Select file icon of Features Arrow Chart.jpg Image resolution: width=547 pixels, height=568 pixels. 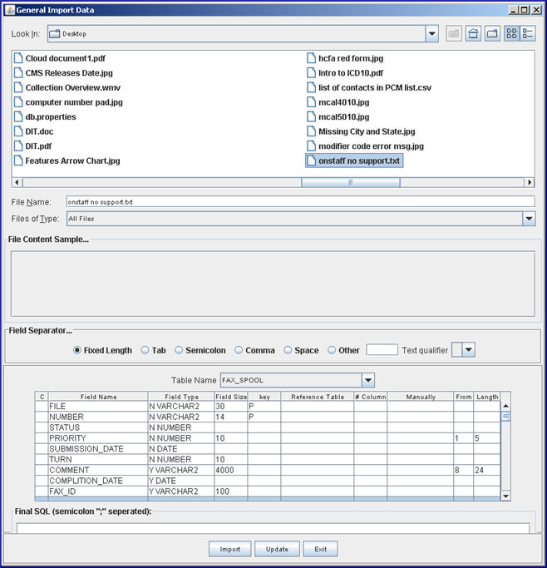click(x=18, y=161)
